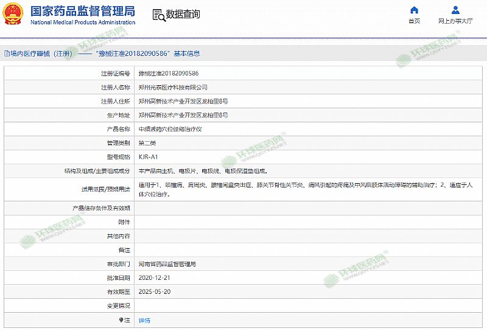
Task: Click the 数据查询 heading text
Action: pos(183,15)
